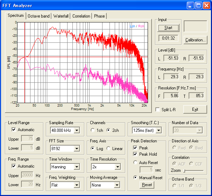Click the T resolution value 85.3
Screen dimensions: 212x196
196,96
